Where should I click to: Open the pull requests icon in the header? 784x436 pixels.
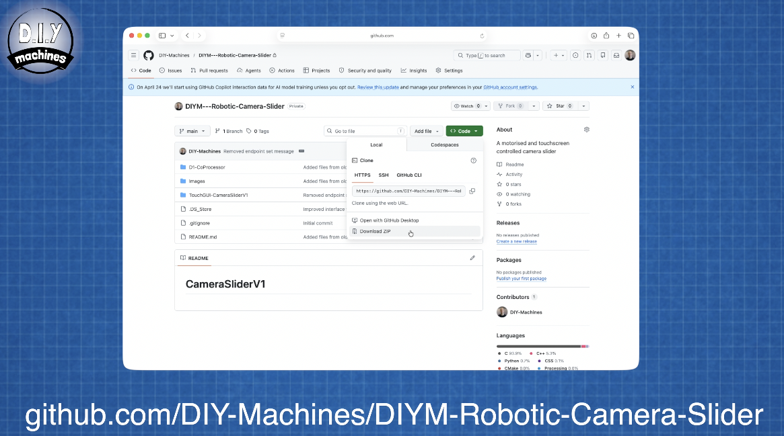(589, 55)
